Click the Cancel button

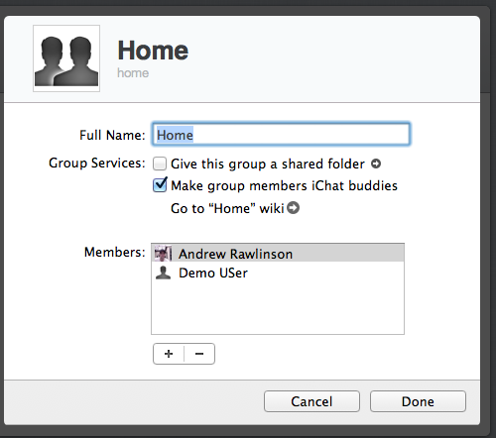(x=311, y=401)
